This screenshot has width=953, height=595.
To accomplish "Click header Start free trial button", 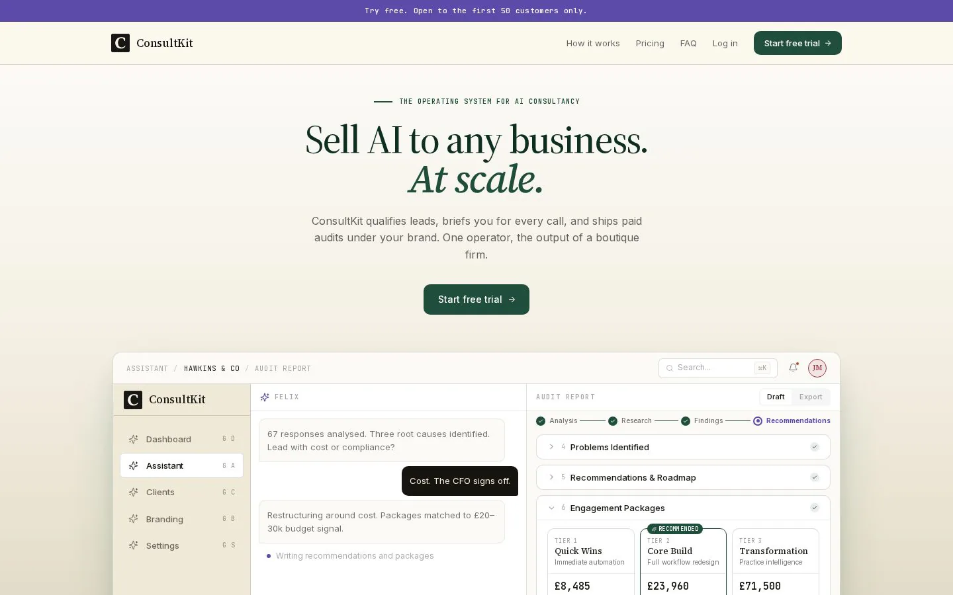I will (x=797, y=43).
